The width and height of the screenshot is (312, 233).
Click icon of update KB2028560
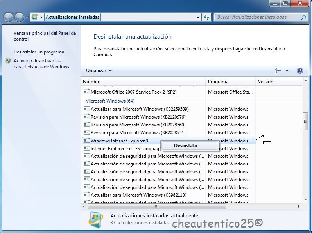pos(86,125)
